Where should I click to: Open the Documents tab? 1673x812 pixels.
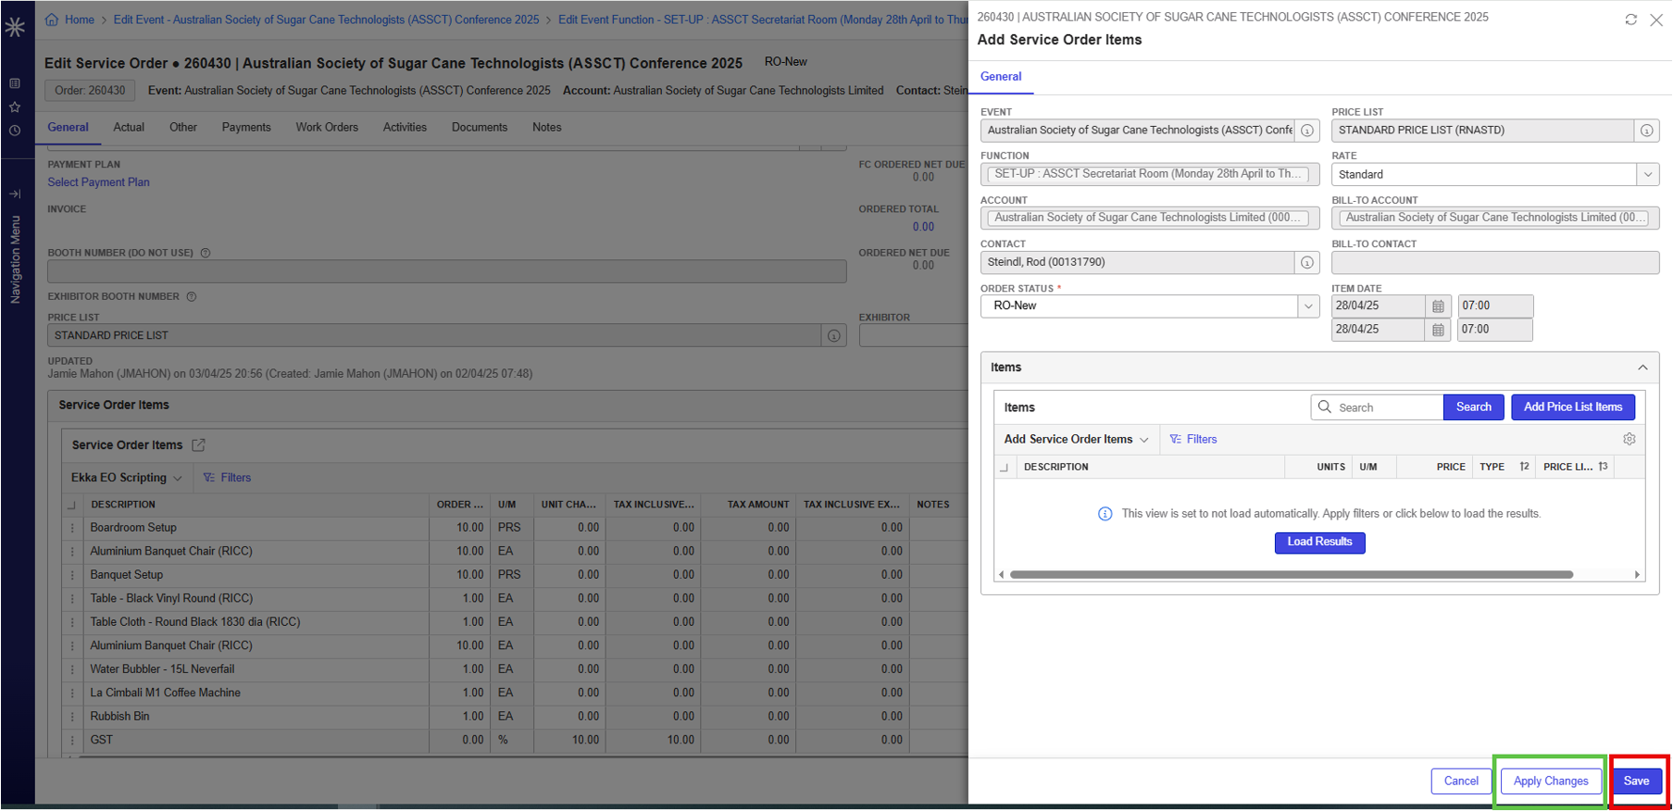[480, 128]
